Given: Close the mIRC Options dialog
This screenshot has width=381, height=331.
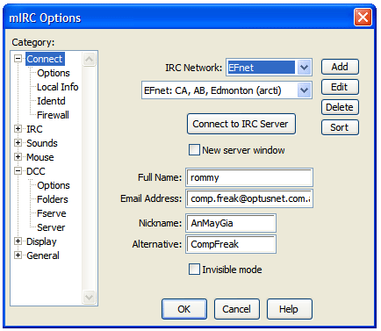Looking at the screenshot, I should point(363,18).
